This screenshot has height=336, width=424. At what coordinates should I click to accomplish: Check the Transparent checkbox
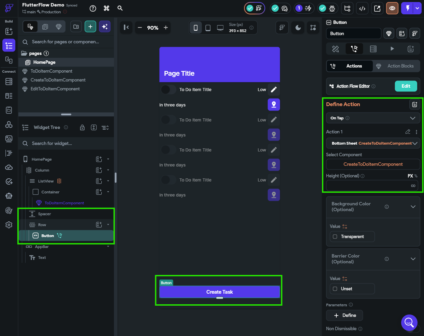335,236
